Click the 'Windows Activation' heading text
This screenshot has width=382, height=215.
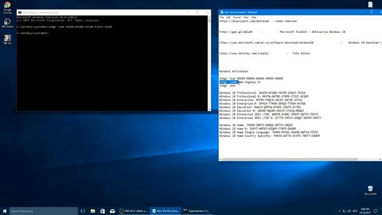pos(233,72)
